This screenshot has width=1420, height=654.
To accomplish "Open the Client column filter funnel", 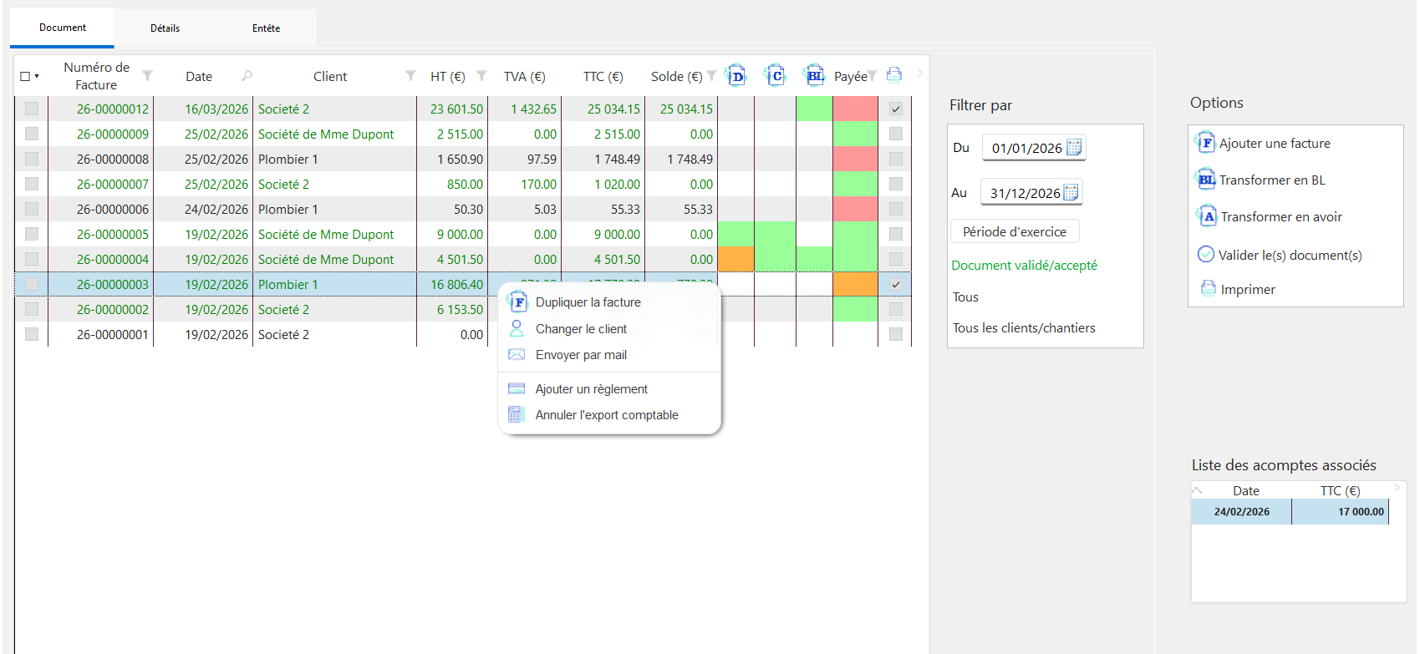I will [410, 76].
